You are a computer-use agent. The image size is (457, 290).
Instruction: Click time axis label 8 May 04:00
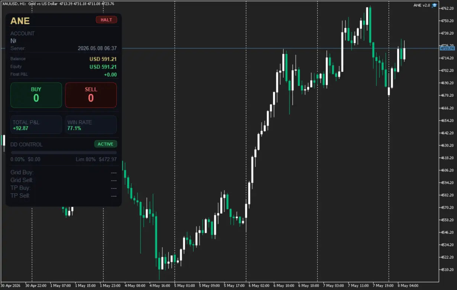[x=408, y=286]
